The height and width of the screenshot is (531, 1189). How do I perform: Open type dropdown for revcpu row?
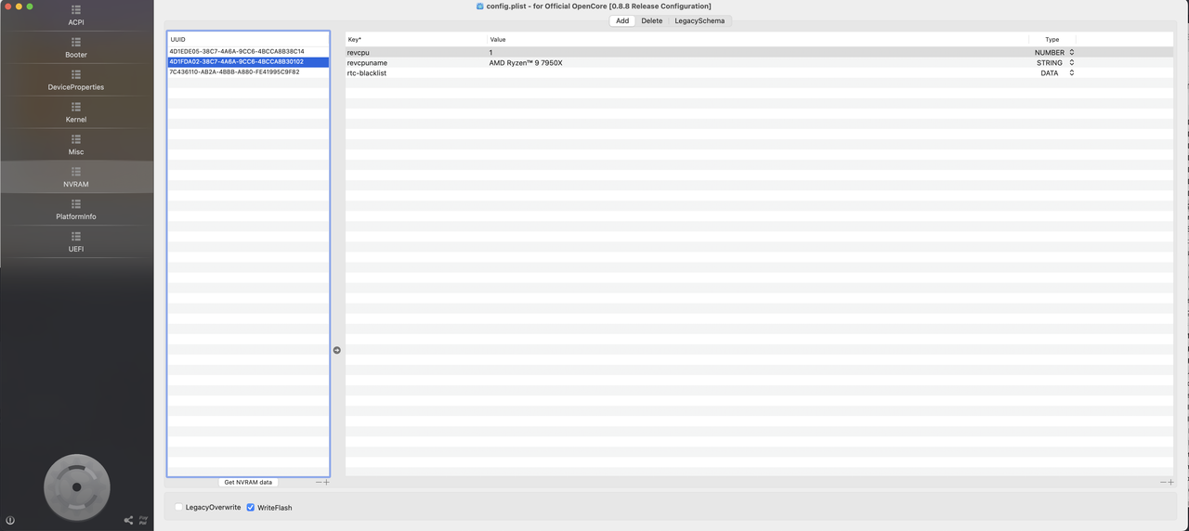1071,53
